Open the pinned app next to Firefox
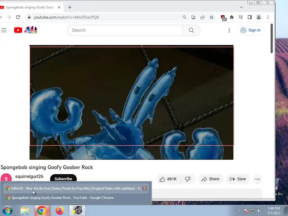Viewport: 288px width, 216px height. [x=77, y=210]
